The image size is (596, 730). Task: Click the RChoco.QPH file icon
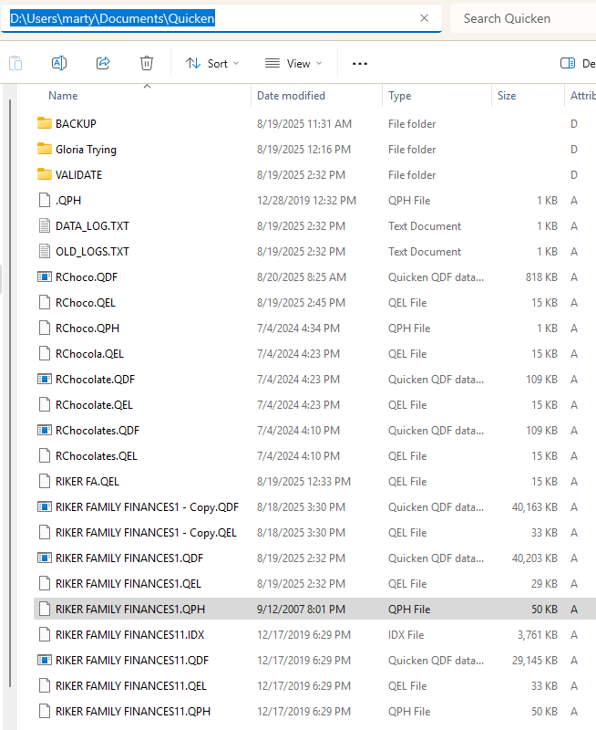[45, 328]
